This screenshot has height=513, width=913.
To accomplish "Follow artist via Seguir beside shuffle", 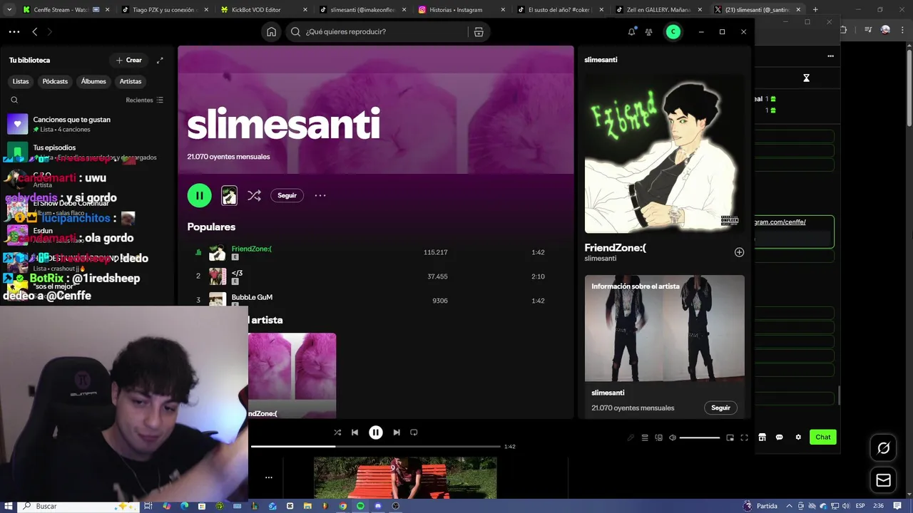I will [287, 195].
